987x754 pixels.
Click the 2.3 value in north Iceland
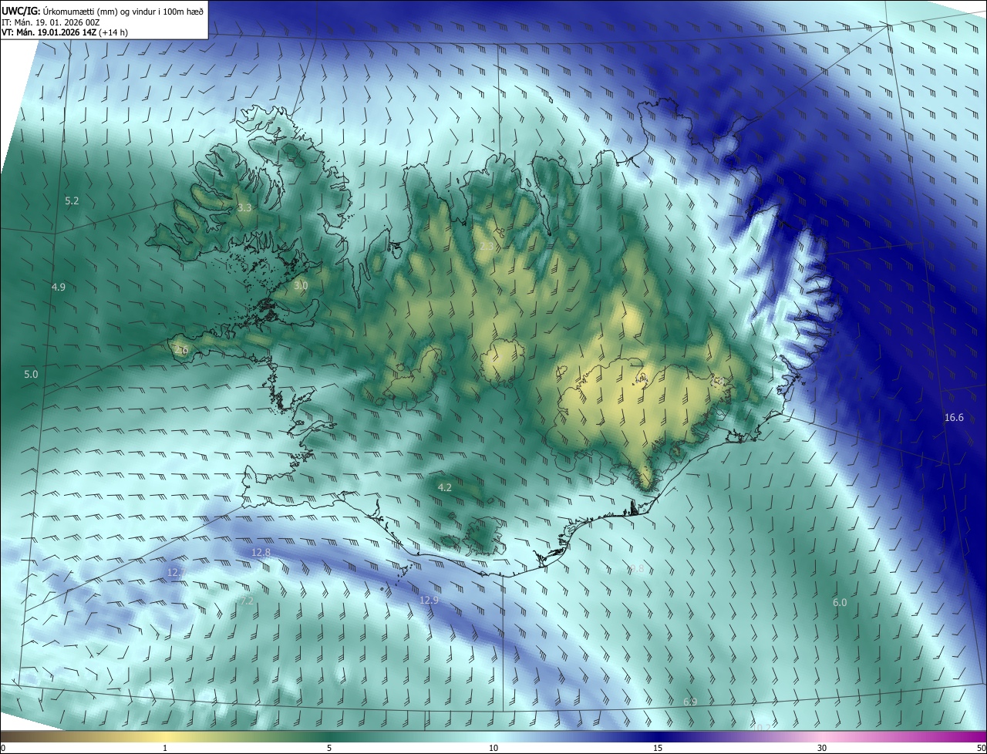click(x=487, y=246)
